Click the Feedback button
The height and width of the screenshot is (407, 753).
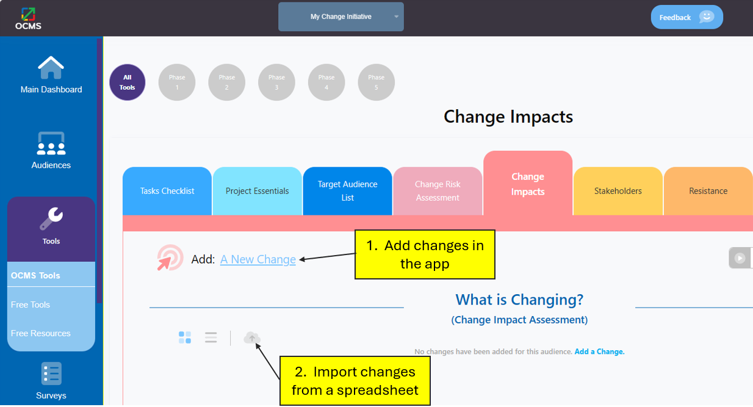click(687, 17)
